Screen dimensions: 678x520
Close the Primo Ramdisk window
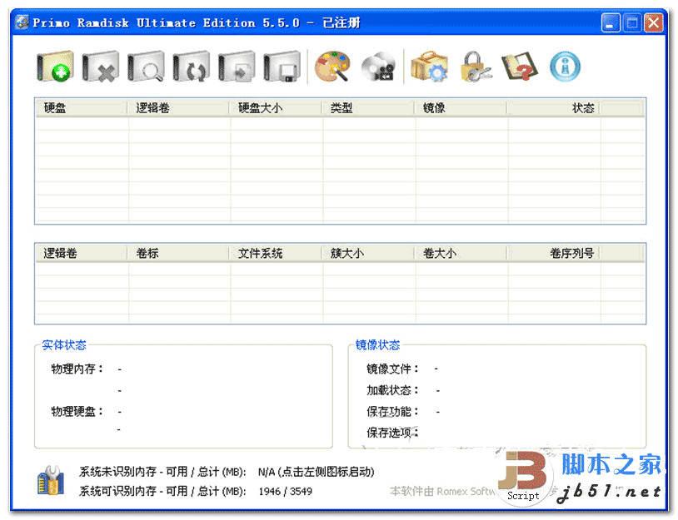[654, 23]
